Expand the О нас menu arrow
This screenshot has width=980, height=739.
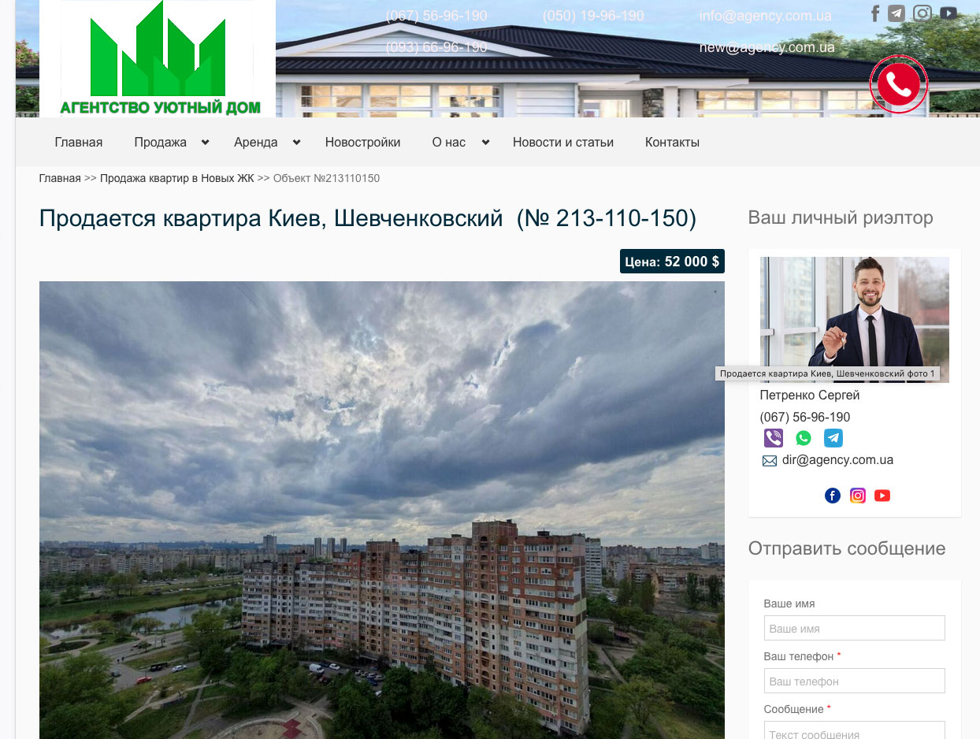485,143
